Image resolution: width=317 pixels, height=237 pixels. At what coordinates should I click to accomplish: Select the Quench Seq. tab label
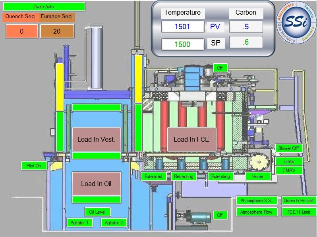point(21,17)
